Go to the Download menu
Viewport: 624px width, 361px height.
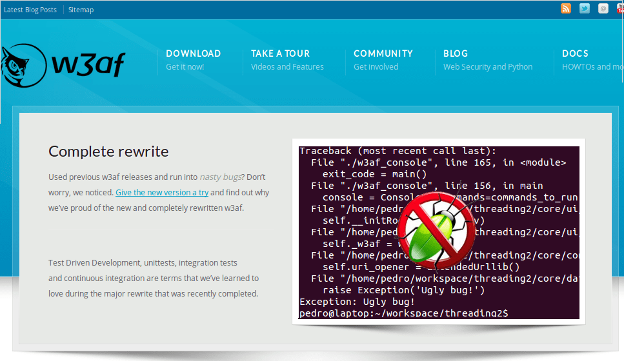(194, 54)
